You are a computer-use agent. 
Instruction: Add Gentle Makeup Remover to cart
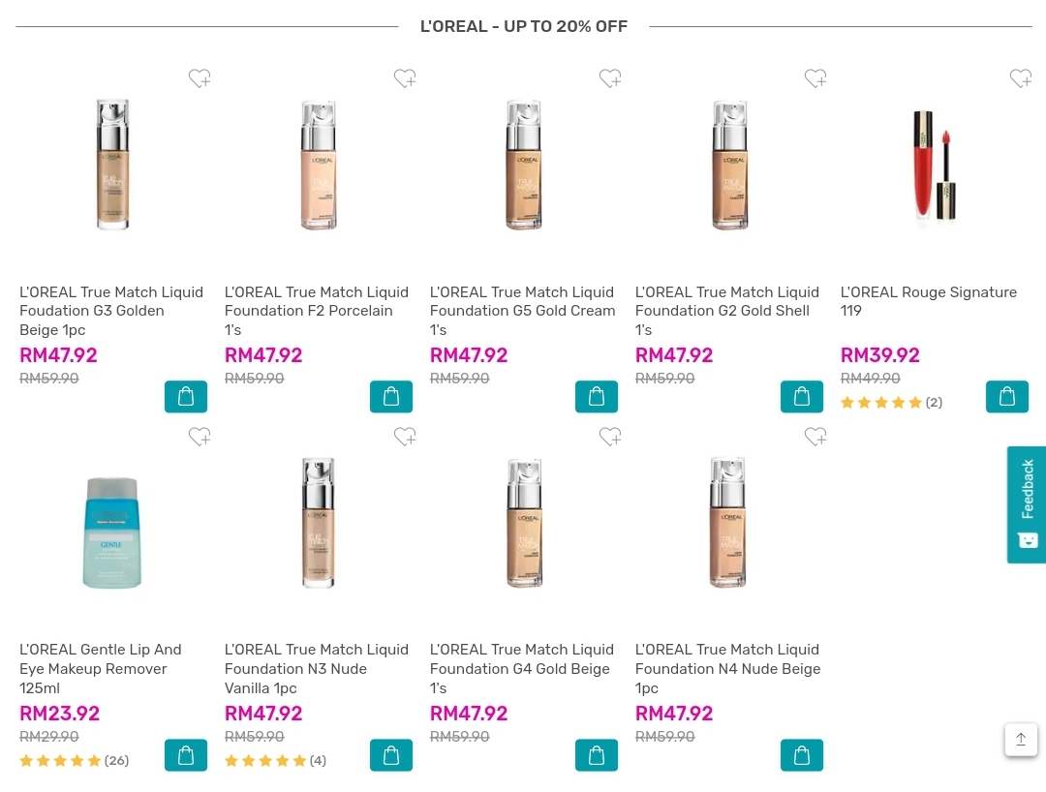tap(186, 755)
